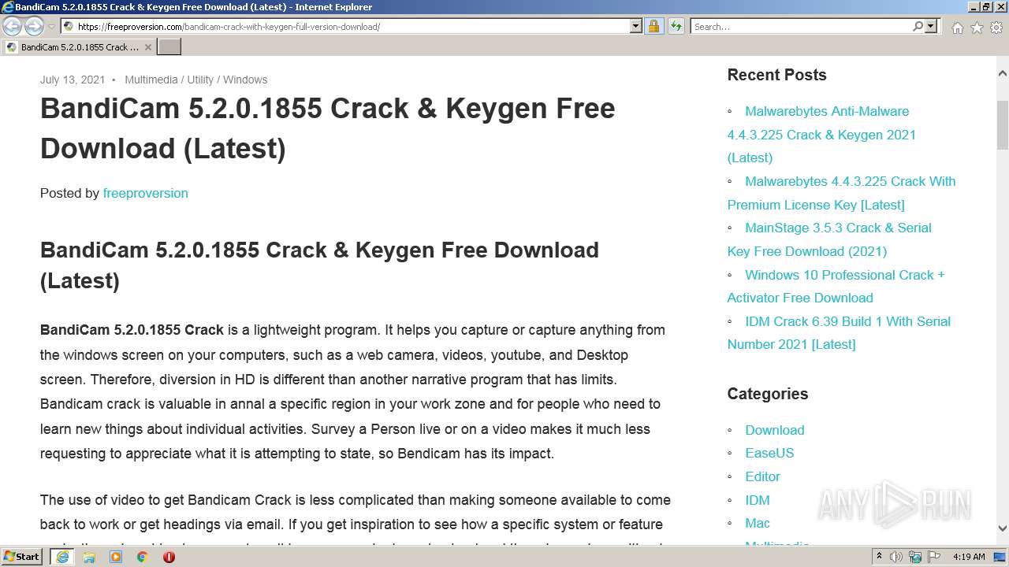Focus the Search box in toolbar
1009x567 pixels.
pyautogui.click(x=801, y=26)
